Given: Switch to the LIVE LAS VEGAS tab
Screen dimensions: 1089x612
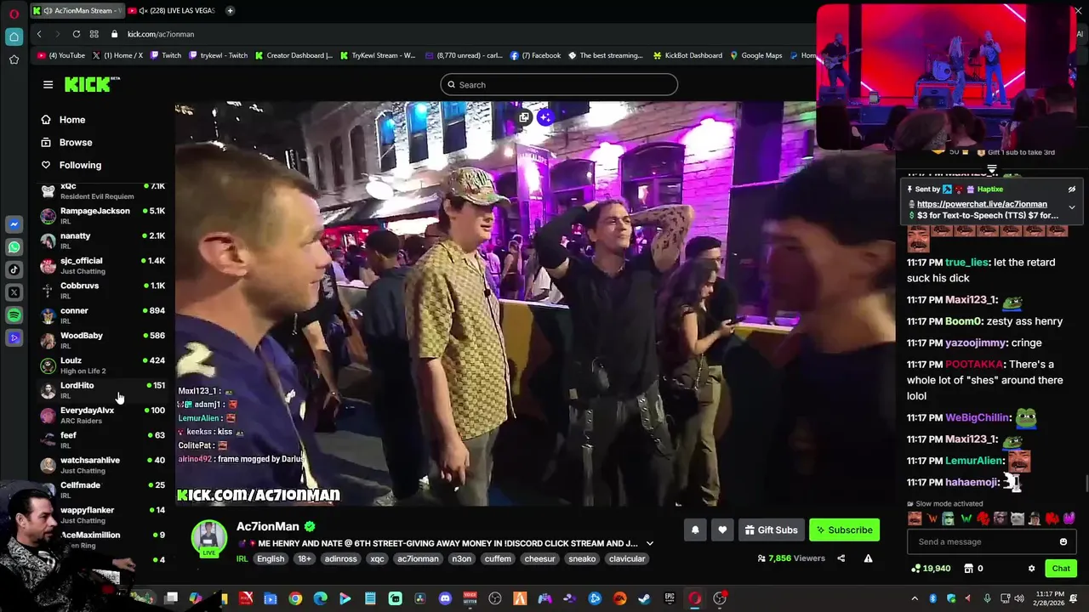Looking at the screenshot, I should pos(174,11).
